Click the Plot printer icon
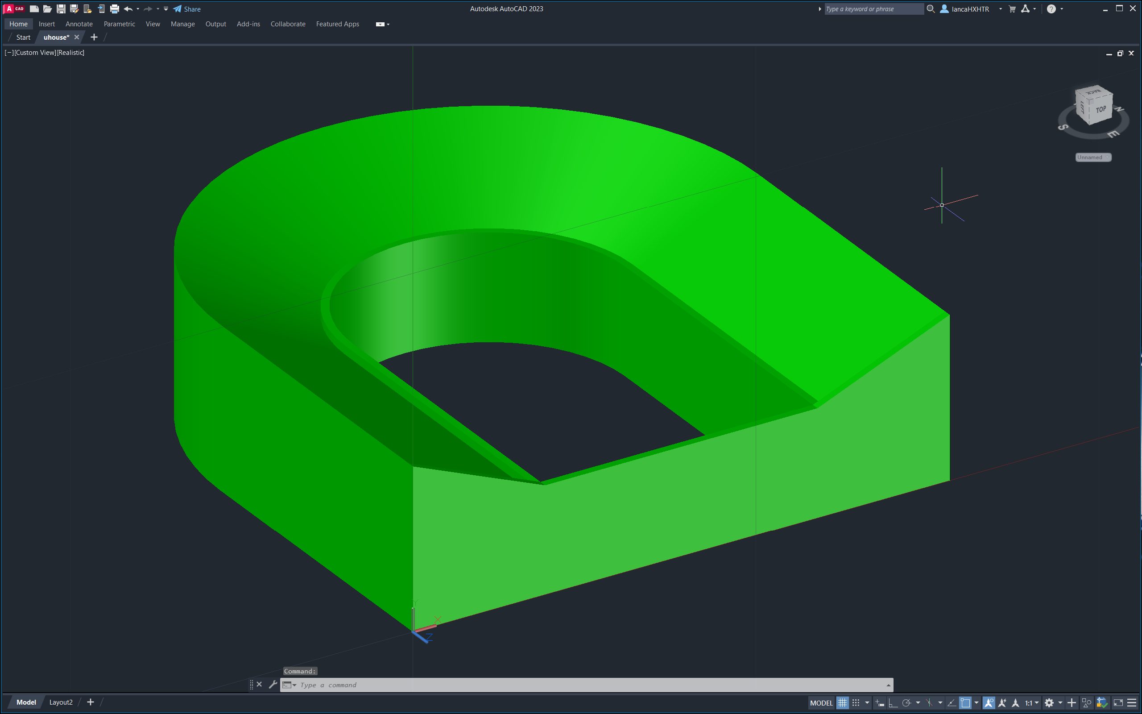 click(115, 8)
